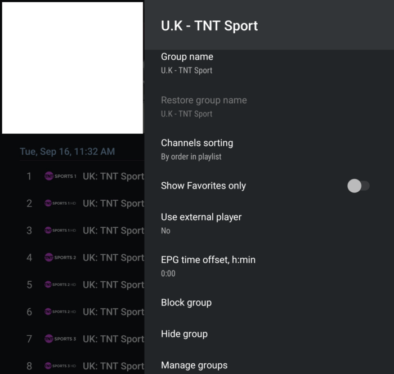Open the Channels sorting option
Screen dimensions: 394x374
[x=197, y=149]
